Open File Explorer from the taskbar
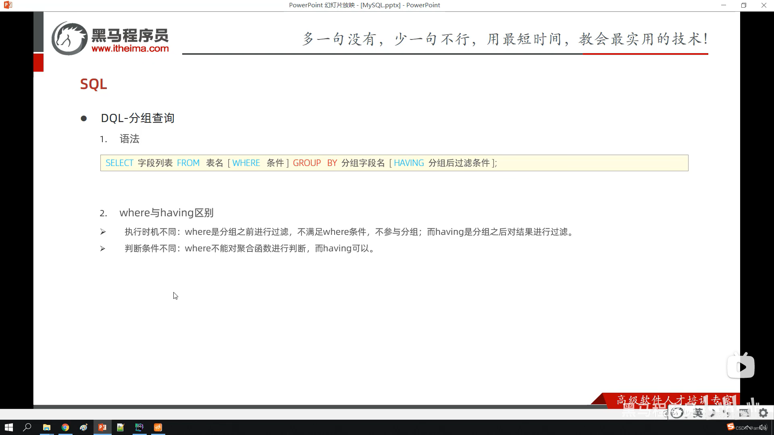Screen dimensions: 774x435 tap(47, 427)
